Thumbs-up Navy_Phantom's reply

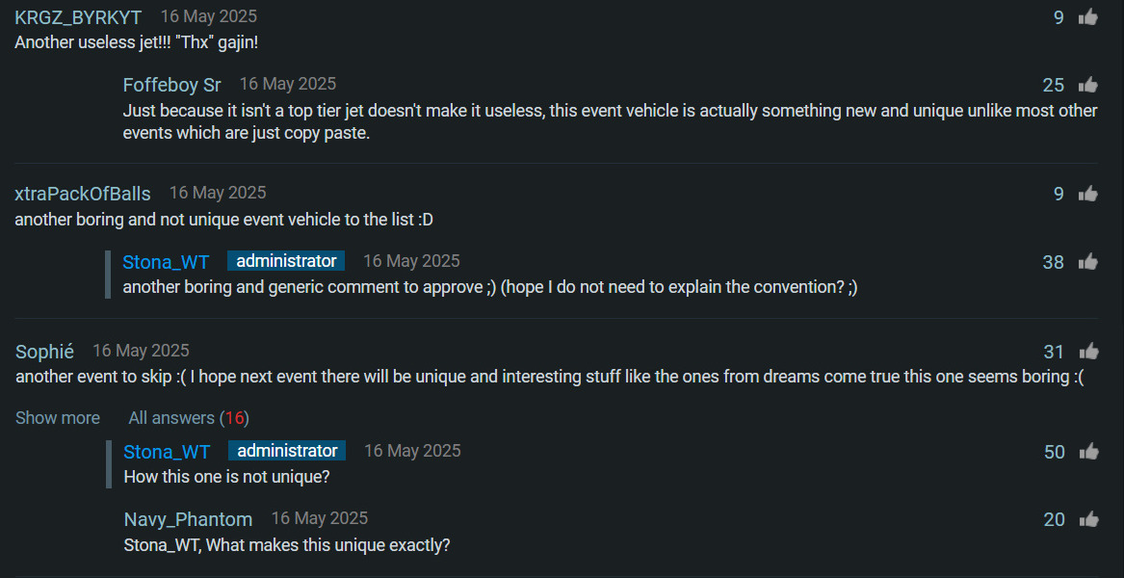click(x=1088, y=519)
